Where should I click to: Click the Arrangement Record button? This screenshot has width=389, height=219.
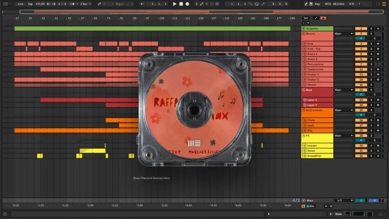187,4
